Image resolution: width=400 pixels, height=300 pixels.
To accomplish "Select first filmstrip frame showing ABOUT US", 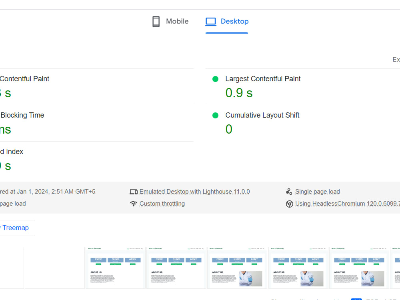I will click(116, 268).
